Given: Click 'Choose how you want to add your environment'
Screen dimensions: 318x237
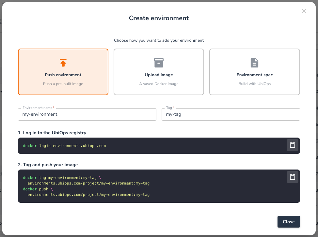Looking at the screenshot, I should [x=159, y=40].
